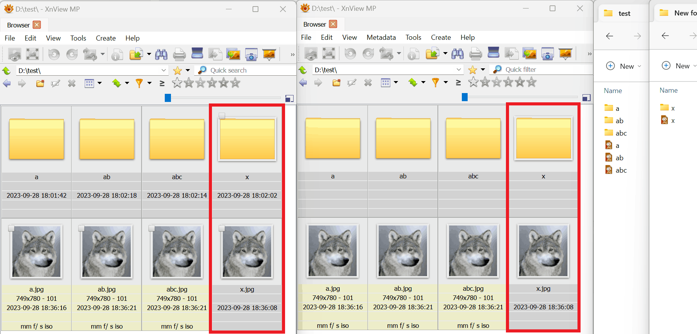The width and height of the screenshot is (697, 334).
Task: Open the Create menu in the left XnView window
Action: click(106, 38)
